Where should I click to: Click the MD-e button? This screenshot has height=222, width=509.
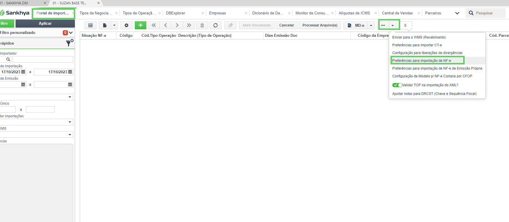(356, 25)
